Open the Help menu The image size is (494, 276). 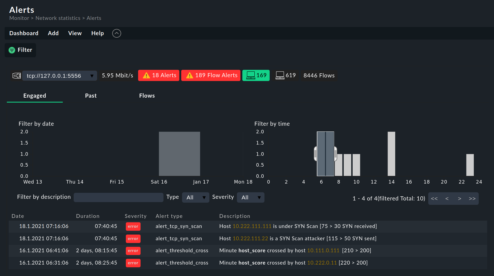[x=97, y=33]
